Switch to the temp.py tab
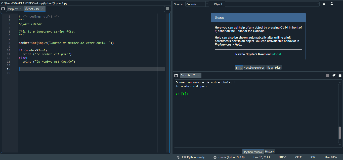 click(13, 9)
